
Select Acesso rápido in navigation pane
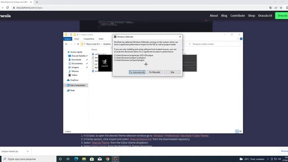(x=76, y=52)
